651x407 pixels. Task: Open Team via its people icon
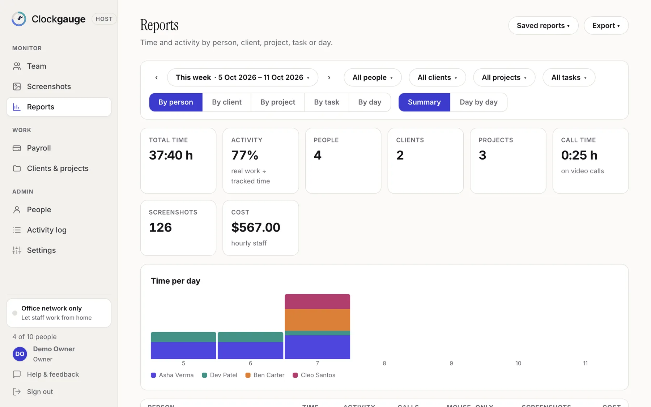point(17,66)
